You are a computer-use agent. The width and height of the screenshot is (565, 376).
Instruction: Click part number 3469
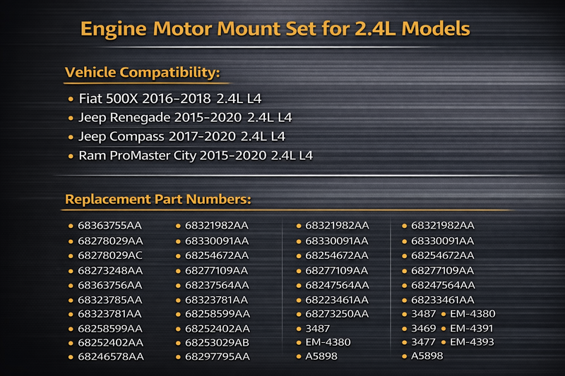(423, 329)
